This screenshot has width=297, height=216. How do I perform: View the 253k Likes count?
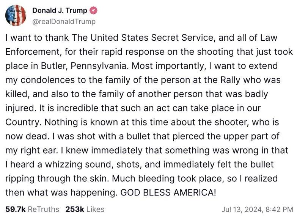[75, 209]
